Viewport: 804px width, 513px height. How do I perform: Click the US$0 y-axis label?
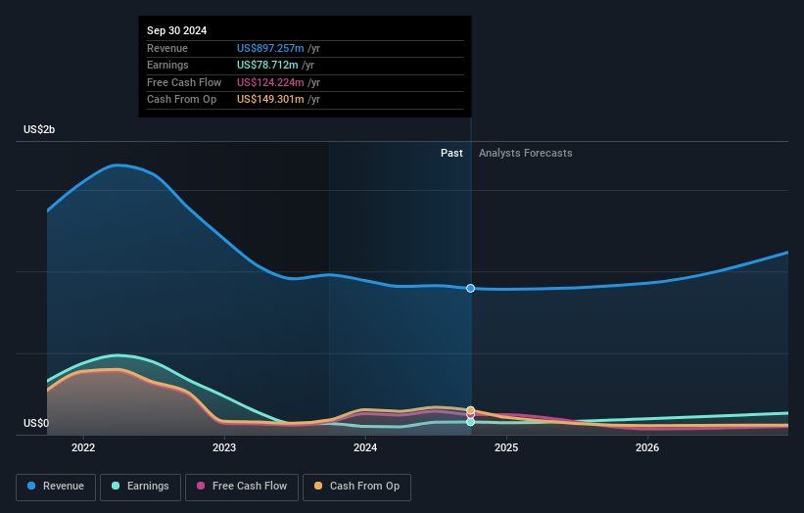coord(36,423)
